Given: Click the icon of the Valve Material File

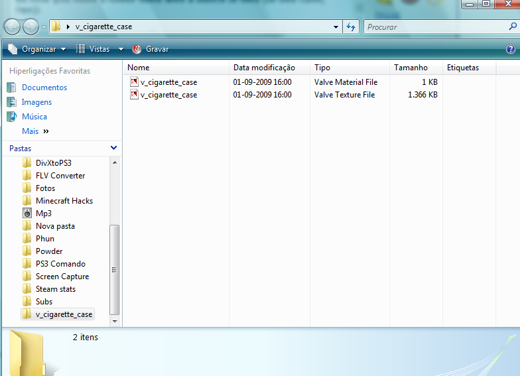Looking at the screenshot, I should coord(134,82).
